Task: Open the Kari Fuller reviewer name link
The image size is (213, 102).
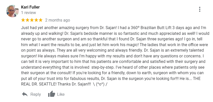Action: [30, 7]
